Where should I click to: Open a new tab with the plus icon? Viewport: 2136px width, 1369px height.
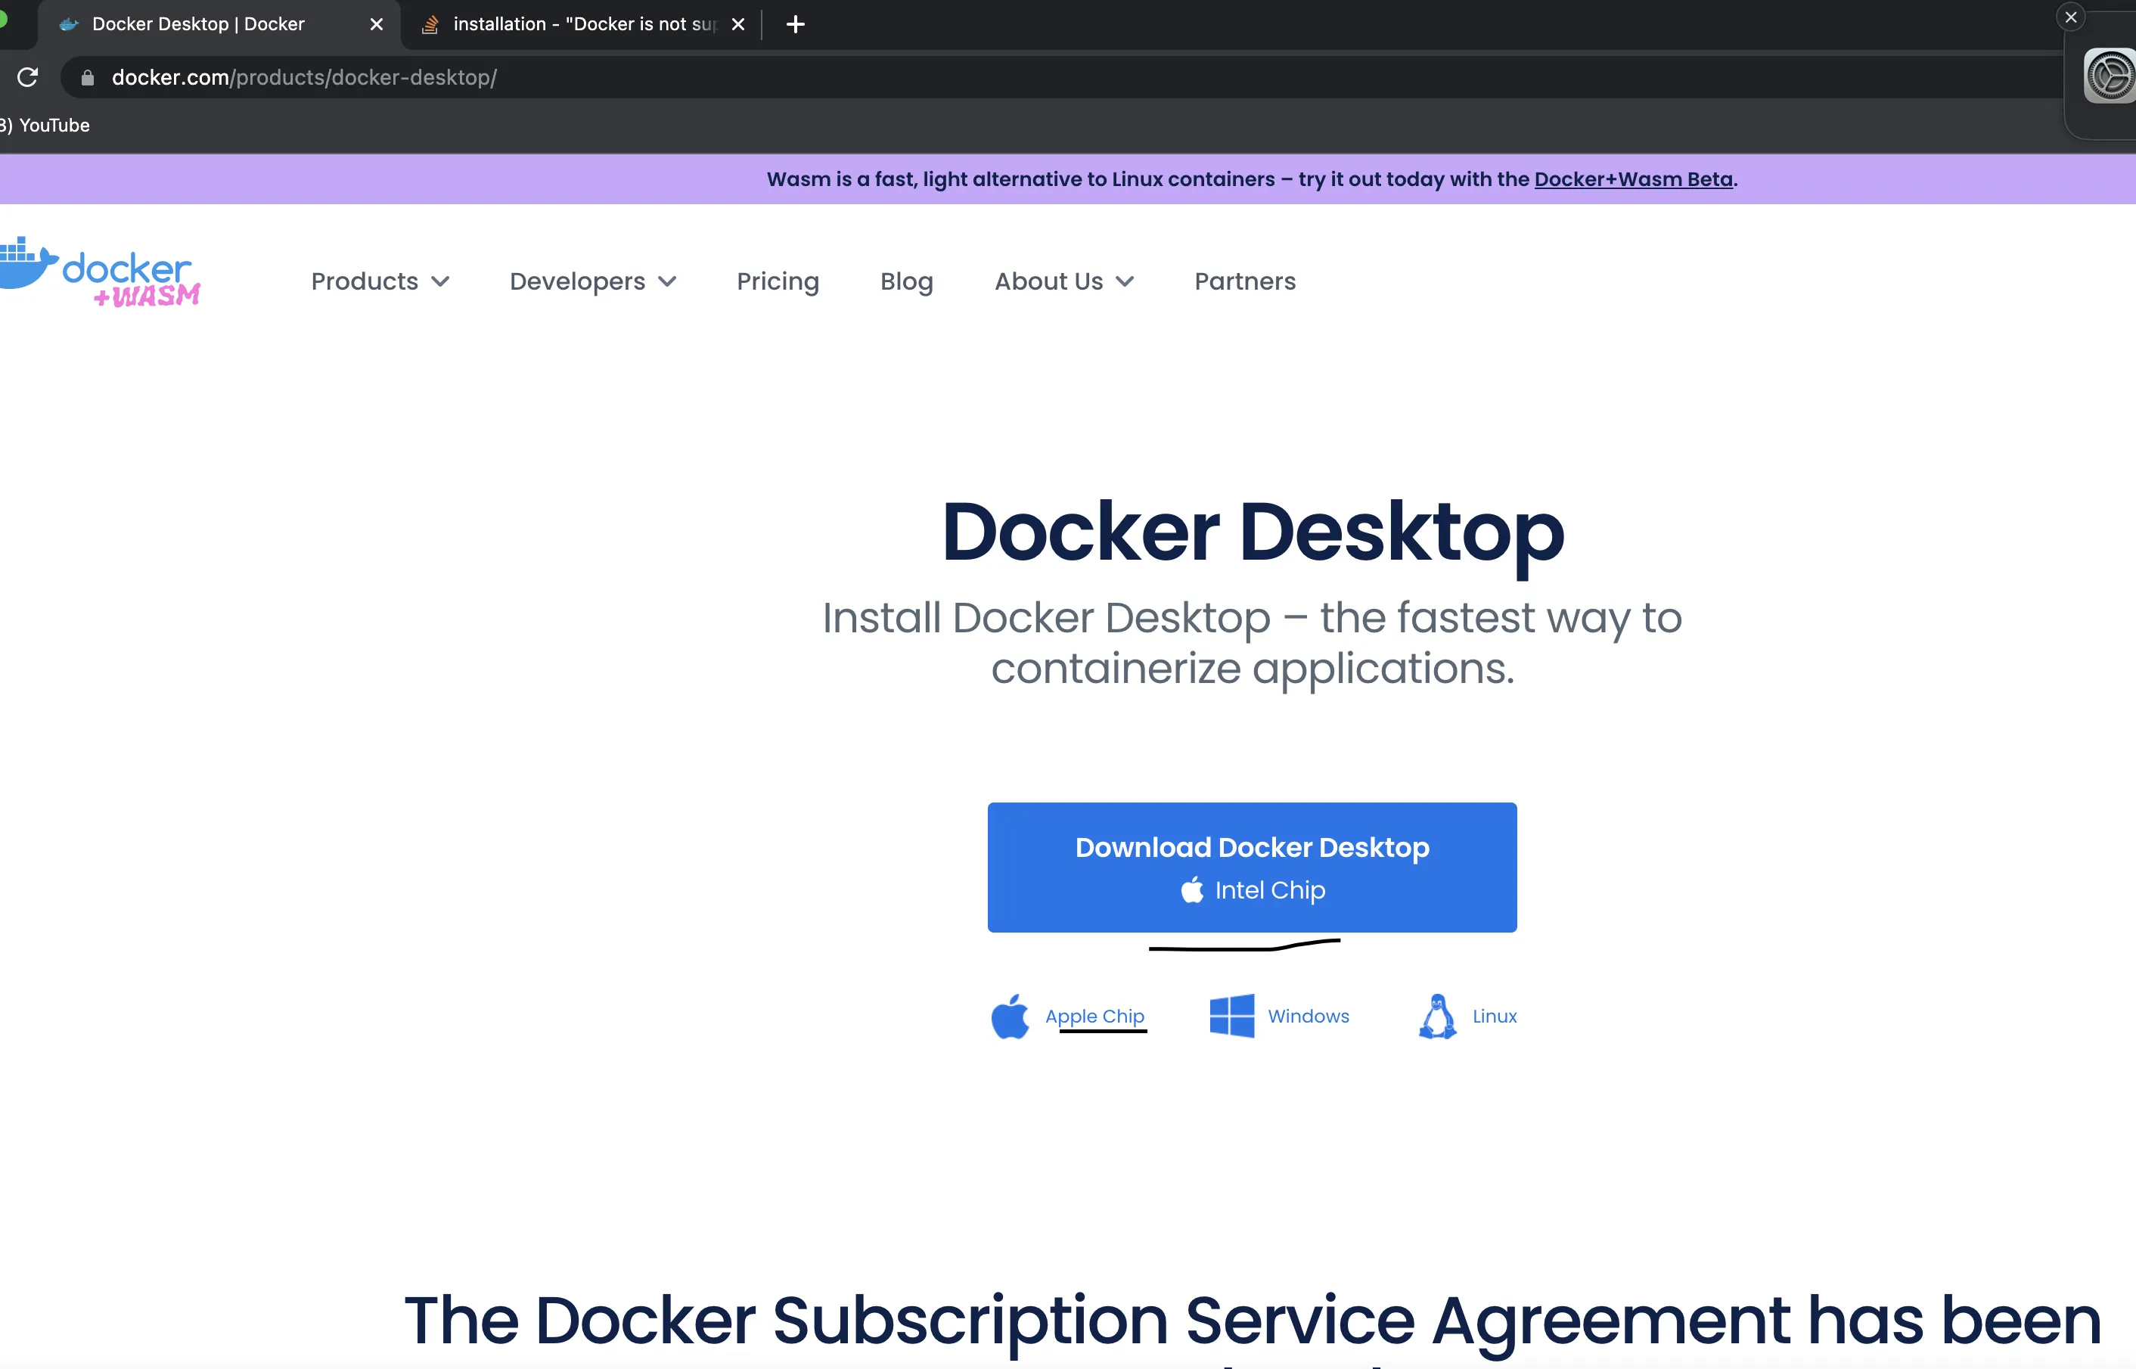[x=795, y=25]
